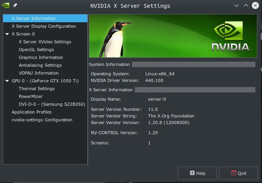The height and width of the screenshot is (183, 262).
Task: Click the Server Vendor Version label
Action: coord(116,123)
